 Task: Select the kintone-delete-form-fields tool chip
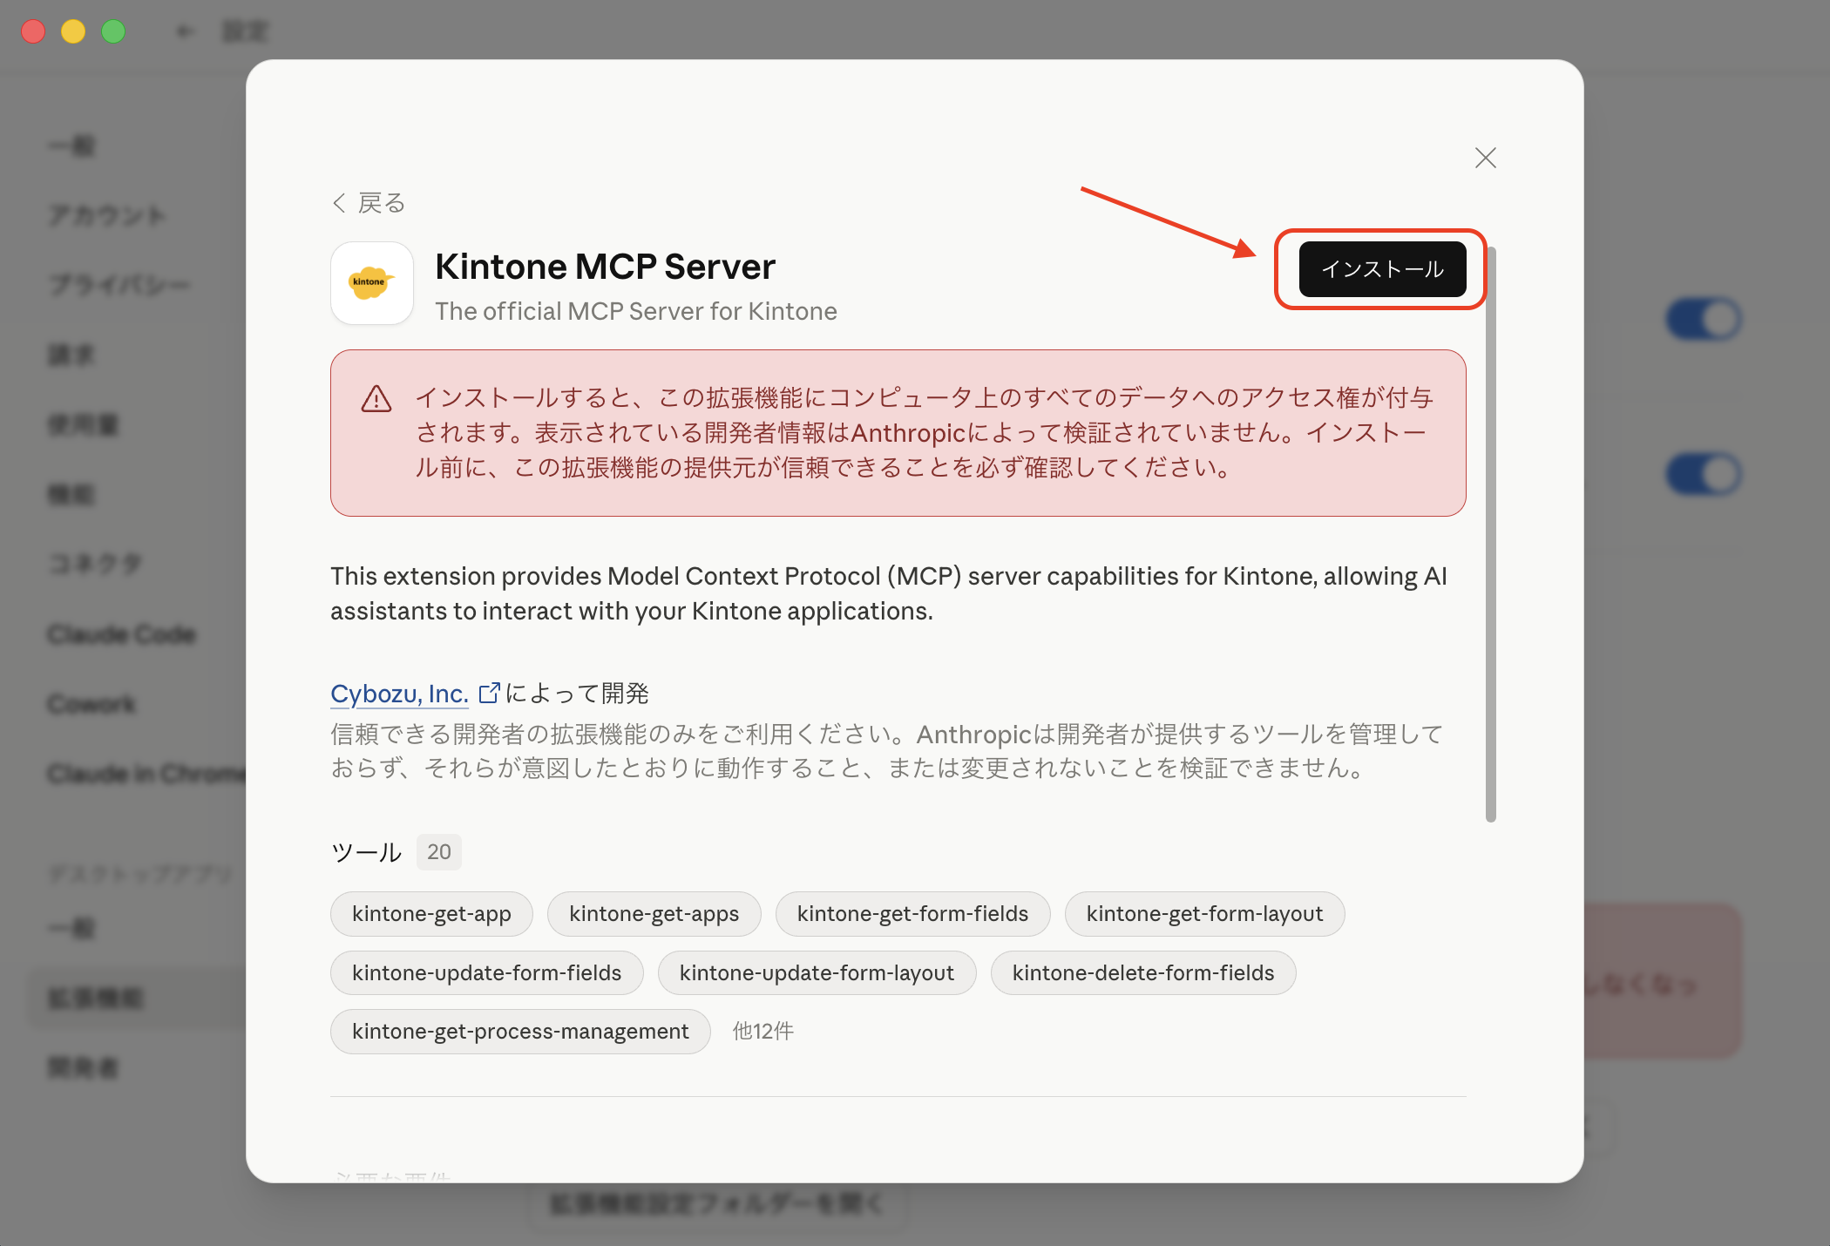pos(1142,973)
